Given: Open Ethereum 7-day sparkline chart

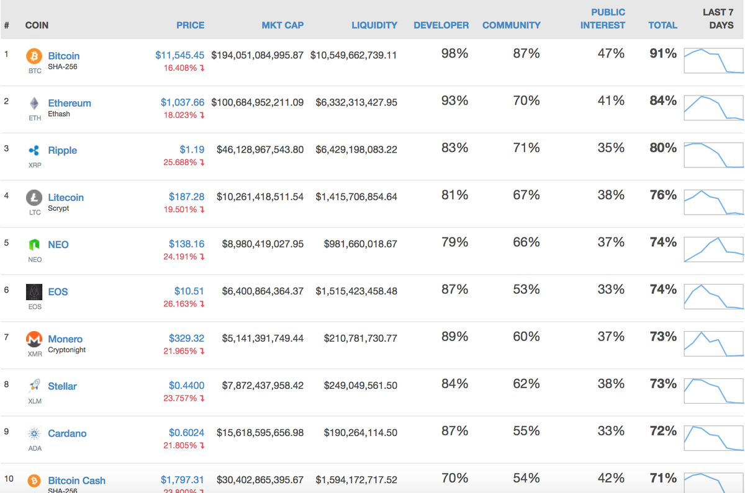Looking at the screenshot, I should pos(713,107).
